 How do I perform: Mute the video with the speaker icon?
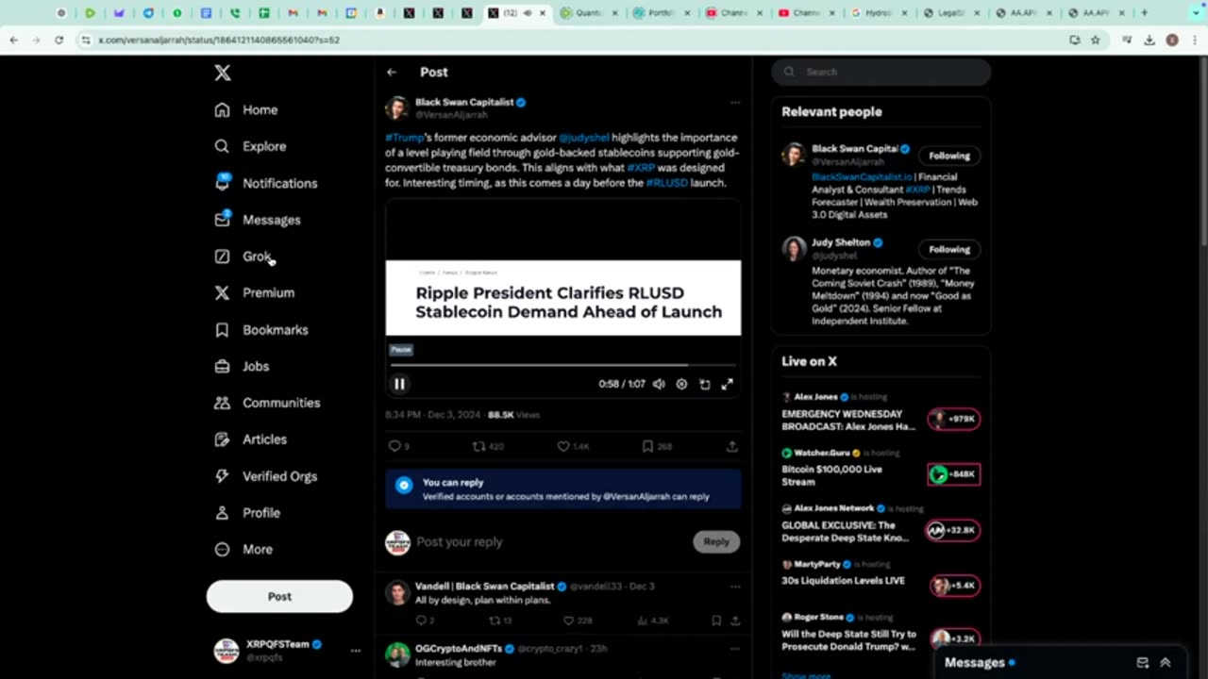click(659, 384)
